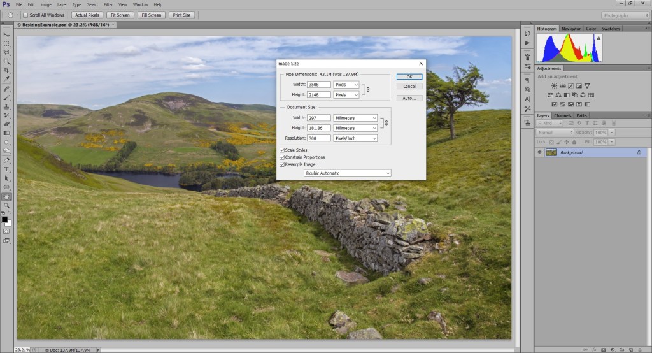Select the Clone Stamp tool
The width and height of the screenshot is (652, 353).
[x=6, y=106]
